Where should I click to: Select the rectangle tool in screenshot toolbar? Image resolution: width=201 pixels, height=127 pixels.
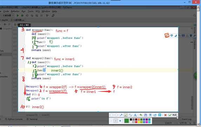[x=112, y=115]
